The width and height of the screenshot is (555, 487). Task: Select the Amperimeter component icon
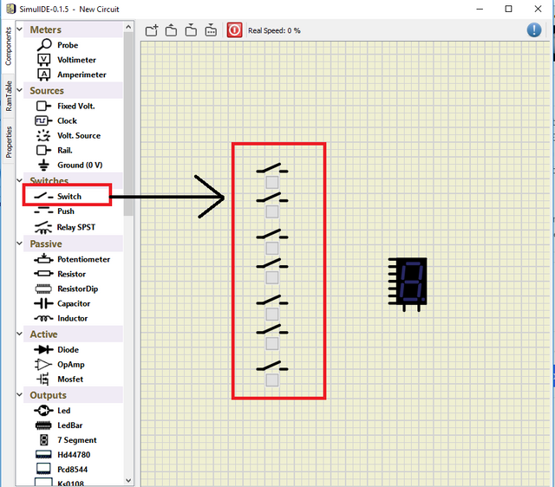(x=44, y=75)
